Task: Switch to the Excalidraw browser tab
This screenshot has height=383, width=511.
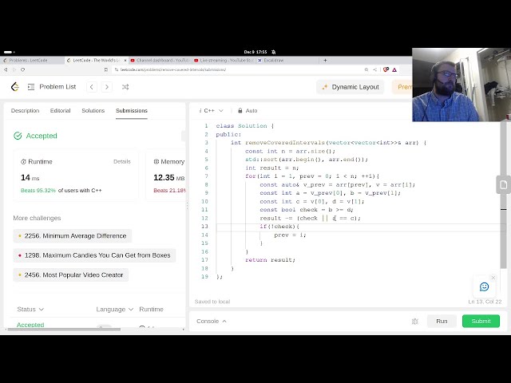Action: 272,61
